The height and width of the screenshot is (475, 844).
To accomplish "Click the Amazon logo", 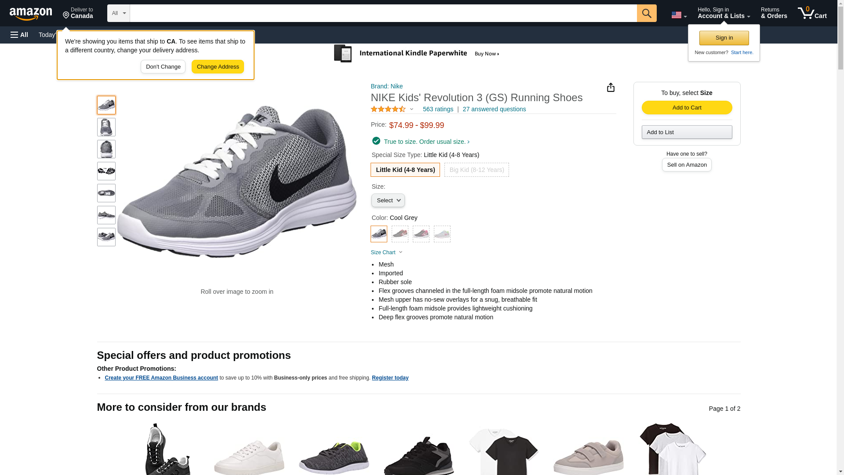I will click(31, 14).
